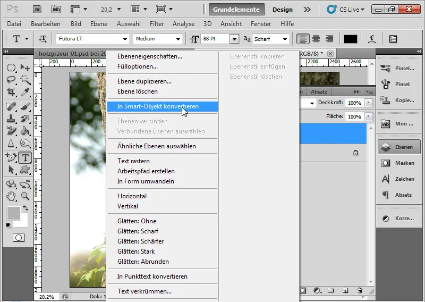The width and height of the screenshot is (425, 302).
Task: Select the Sharpen/Blur triangle tool
Action: point(11,143)
